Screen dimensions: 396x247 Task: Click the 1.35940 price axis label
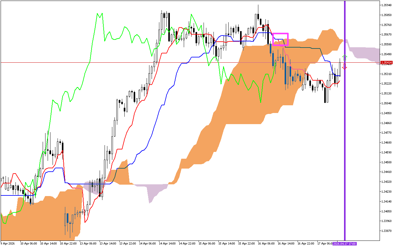coord(386,5)
